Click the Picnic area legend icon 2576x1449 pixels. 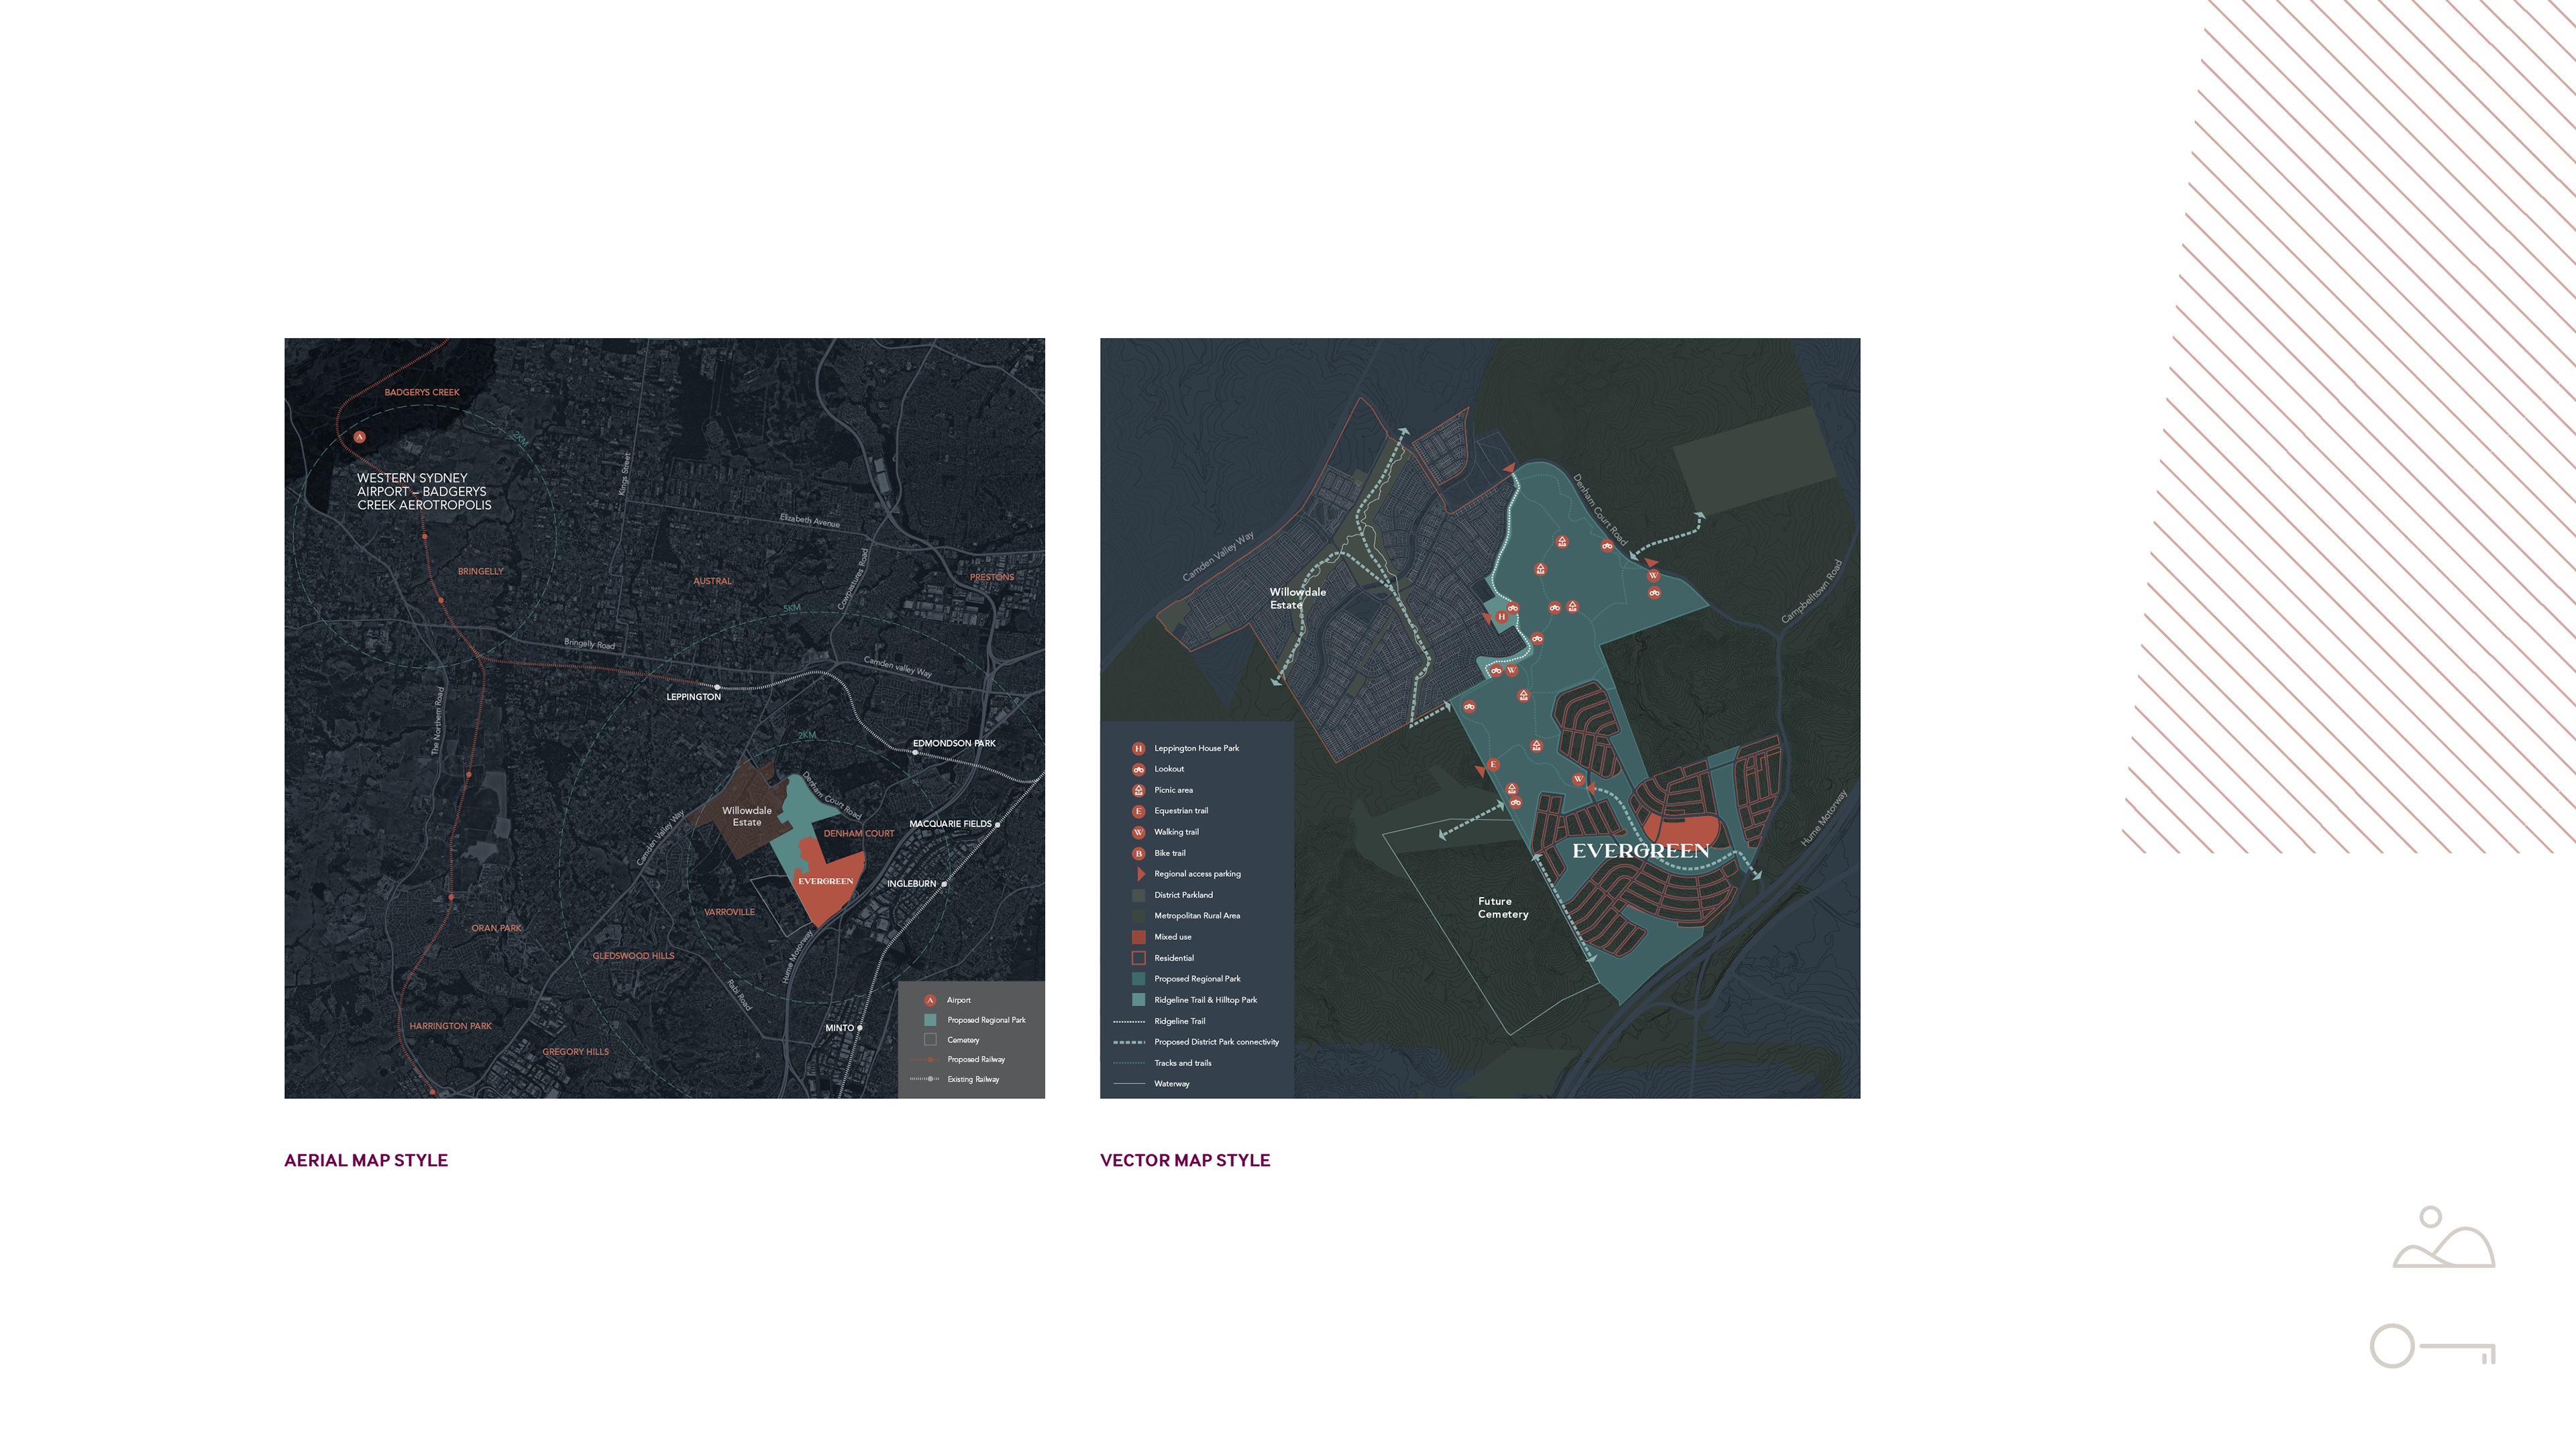coord(1138,790)
